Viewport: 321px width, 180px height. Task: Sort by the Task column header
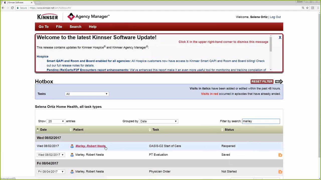click(156, 129)
